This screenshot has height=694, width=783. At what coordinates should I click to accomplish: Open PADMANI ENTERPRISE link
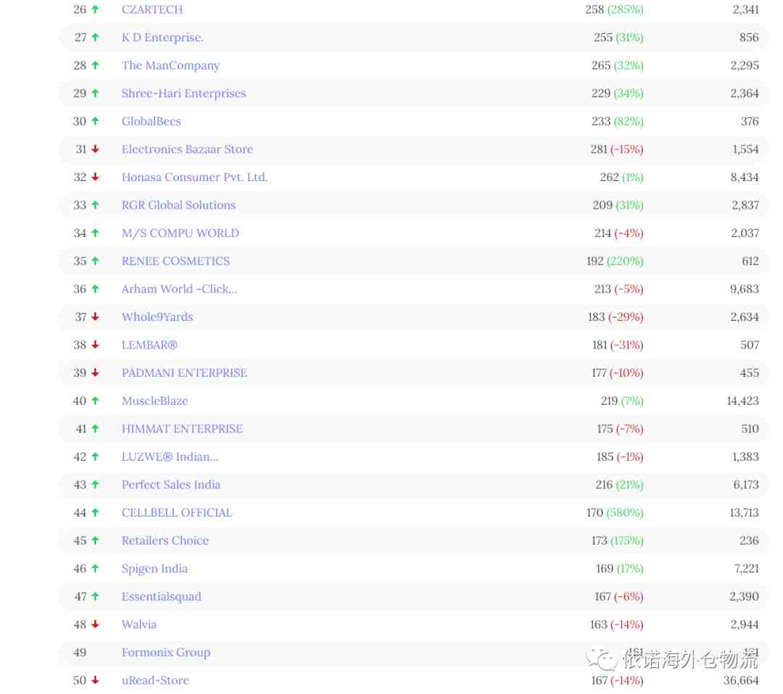tap(183, 372)
